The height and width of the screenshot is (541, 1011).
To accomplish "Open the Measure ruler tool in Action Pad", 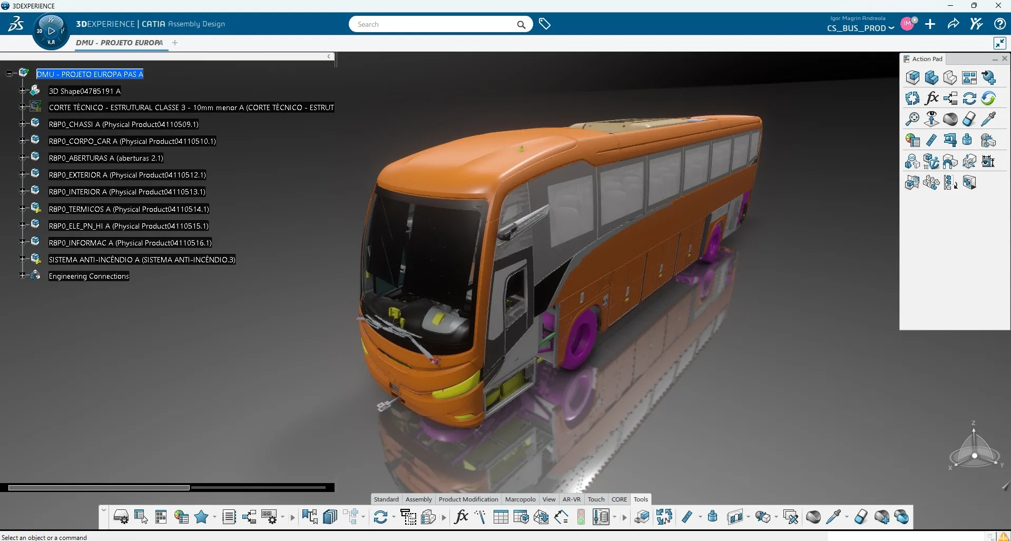I will point(932,140).
